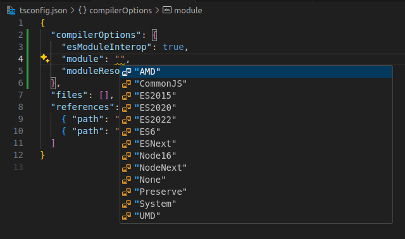The image size is (405, 239).
Task: Pick "ES2015" from the suggestions
Action: pyautogui.click(x=256, y=95)
